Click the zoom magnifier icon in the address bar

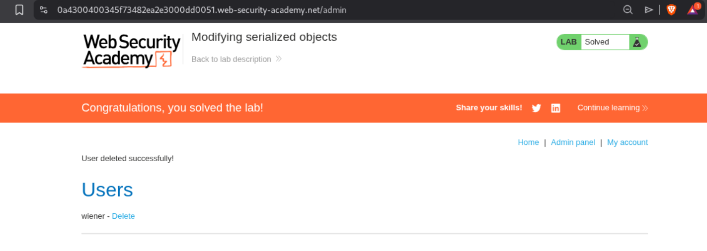[628, 10]
